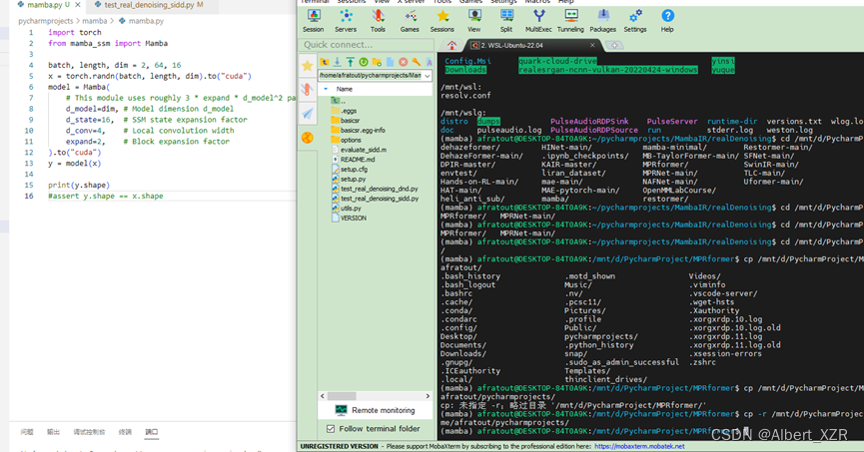Open the Session toolbar button in MobaXterm
Screen dimensions: 864x452
click(x=313, y=21)
